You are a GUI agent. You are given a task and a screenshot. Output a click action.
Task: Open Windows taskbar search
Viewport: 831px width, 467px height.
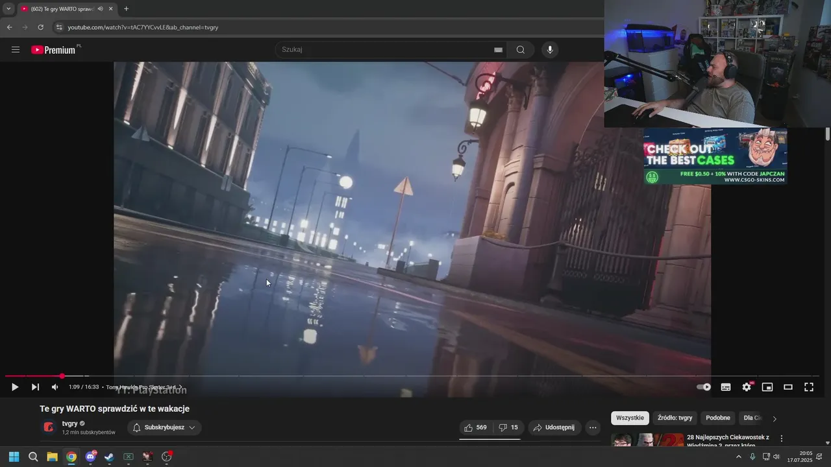point(33,457)
